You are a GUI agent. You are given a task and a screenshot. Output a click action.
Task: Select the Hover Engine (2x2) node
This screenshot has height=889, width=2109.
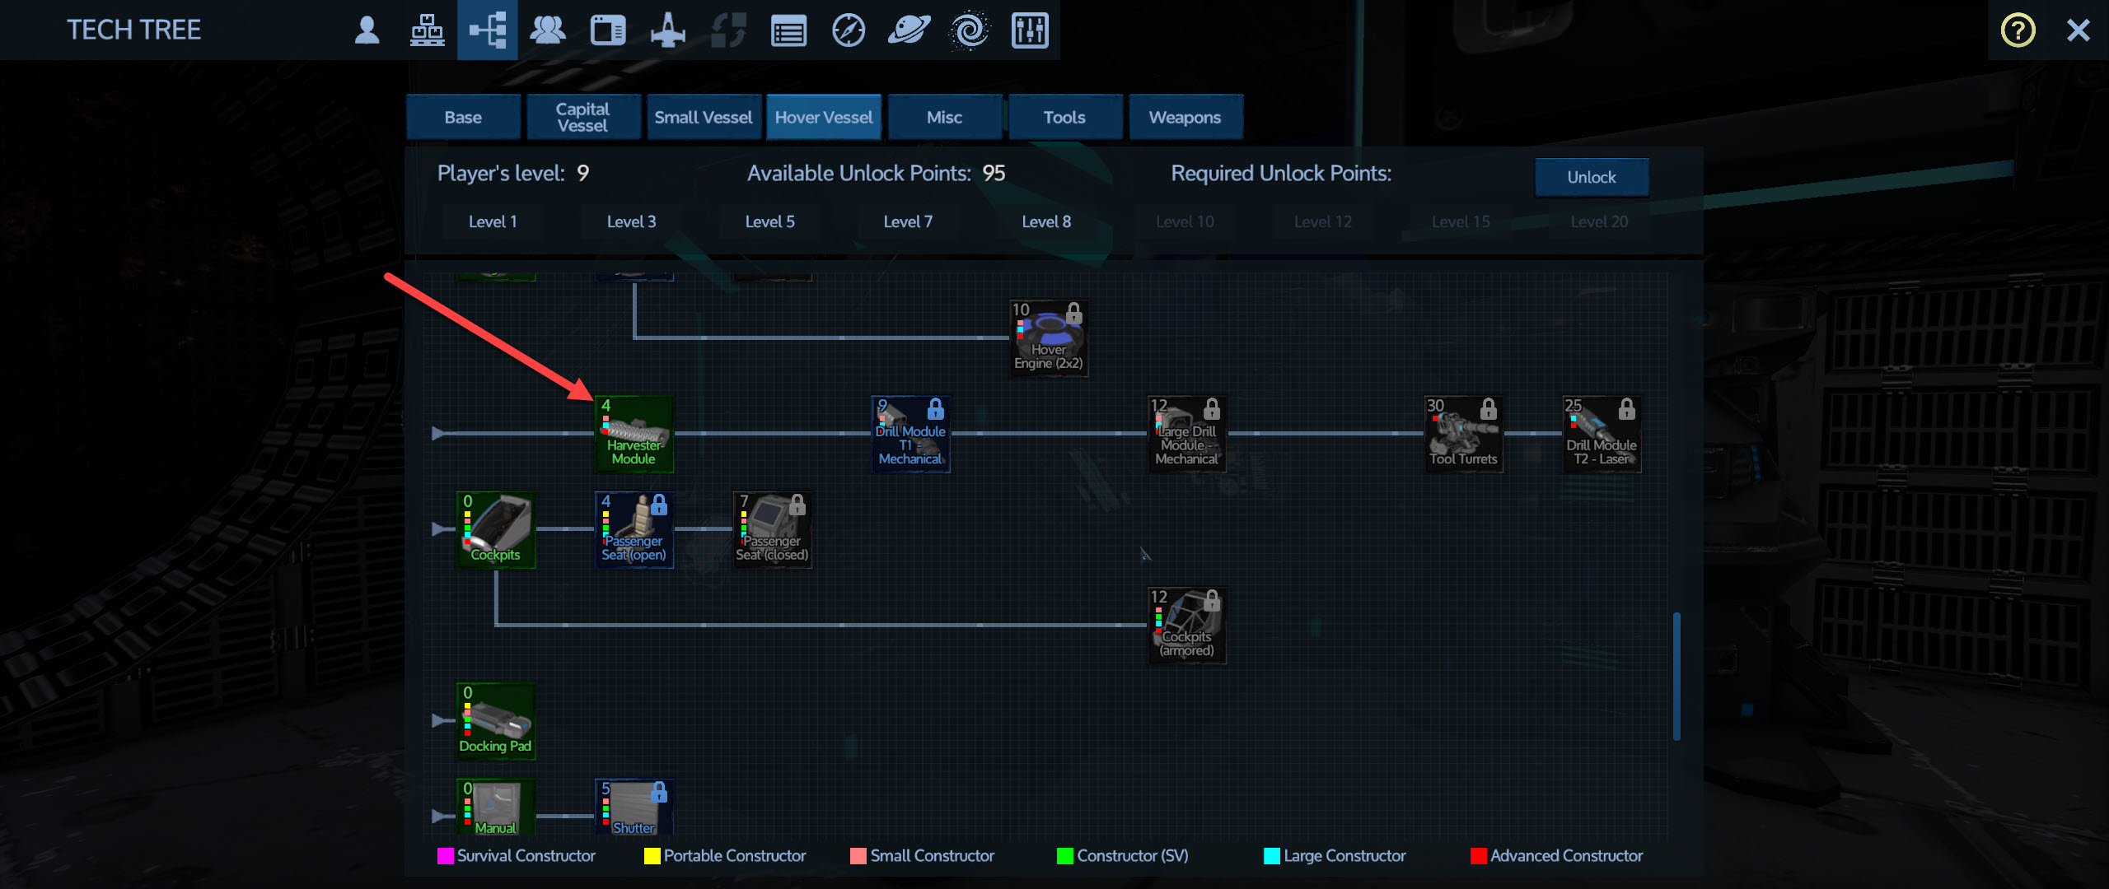[x=1049, y=338]
